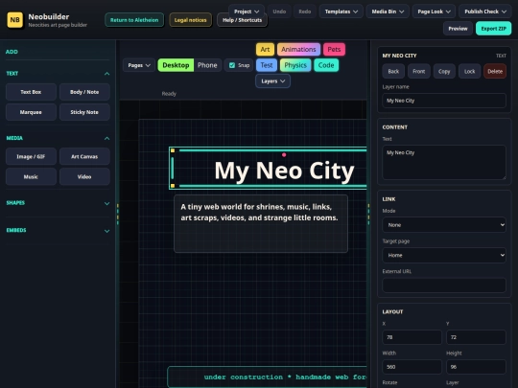The width and height of the screenshot is (518, 388).
Task: Open Help / Shortcuts
Action: [242, 20]
